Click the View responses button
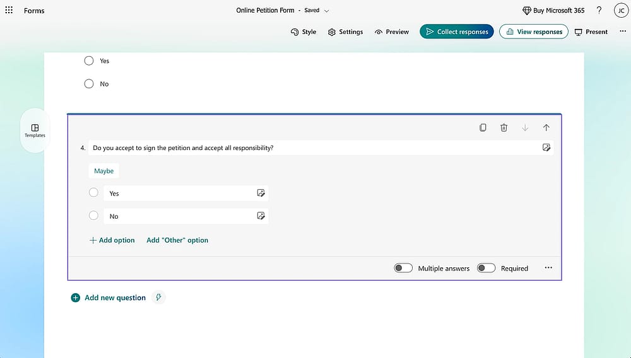Screen dimensions: 631x358 [x=534, y=32]
